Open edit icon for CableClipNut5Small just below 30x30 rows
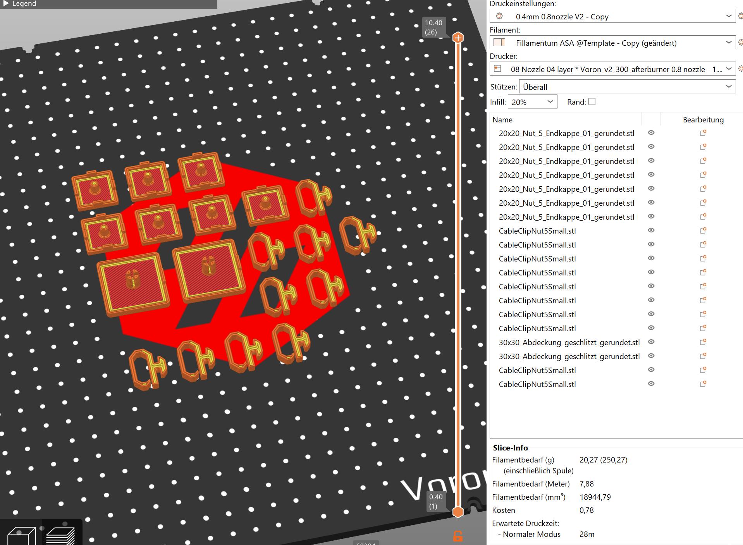 (x=703, y=370)
